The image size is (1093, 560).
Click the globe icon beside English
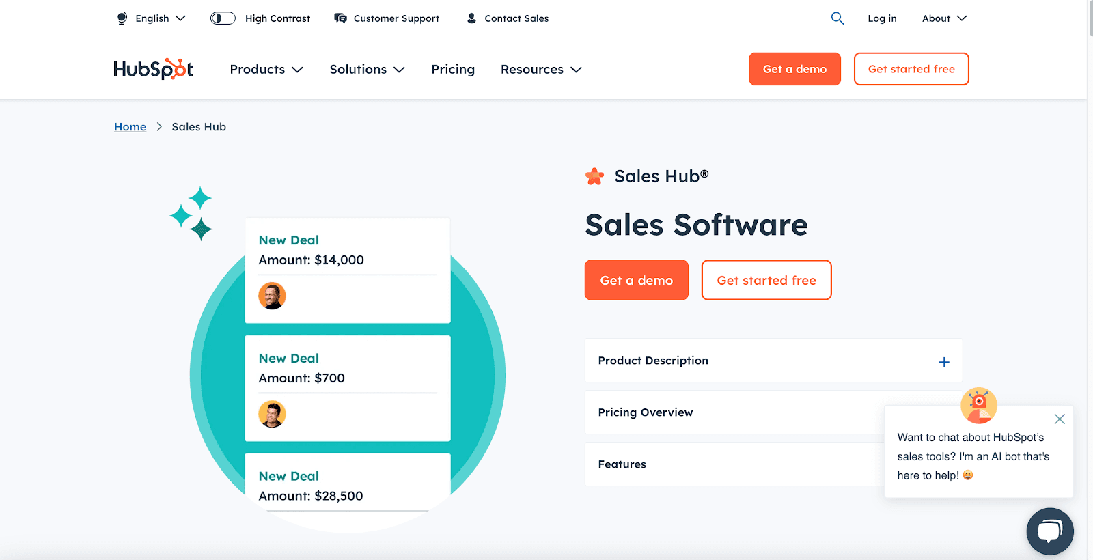tap(122, 18)
